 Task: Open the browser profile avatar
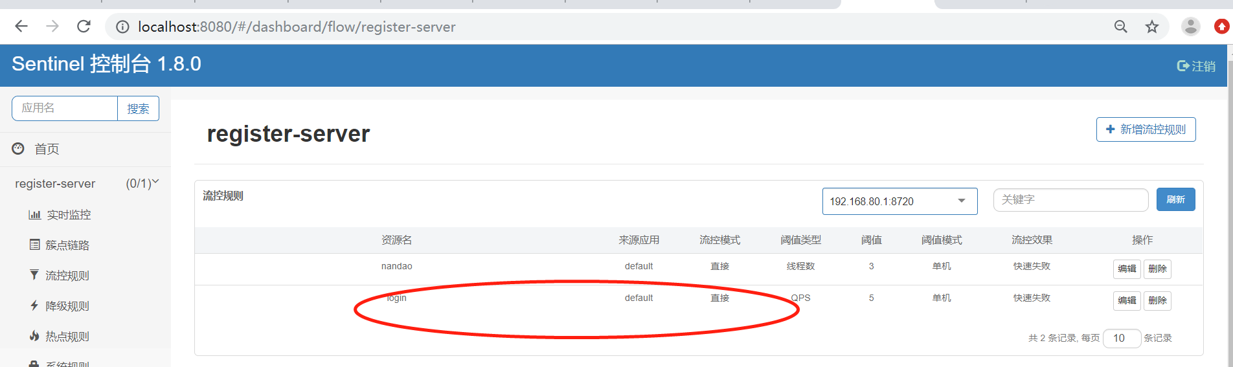pos(1190,27)
